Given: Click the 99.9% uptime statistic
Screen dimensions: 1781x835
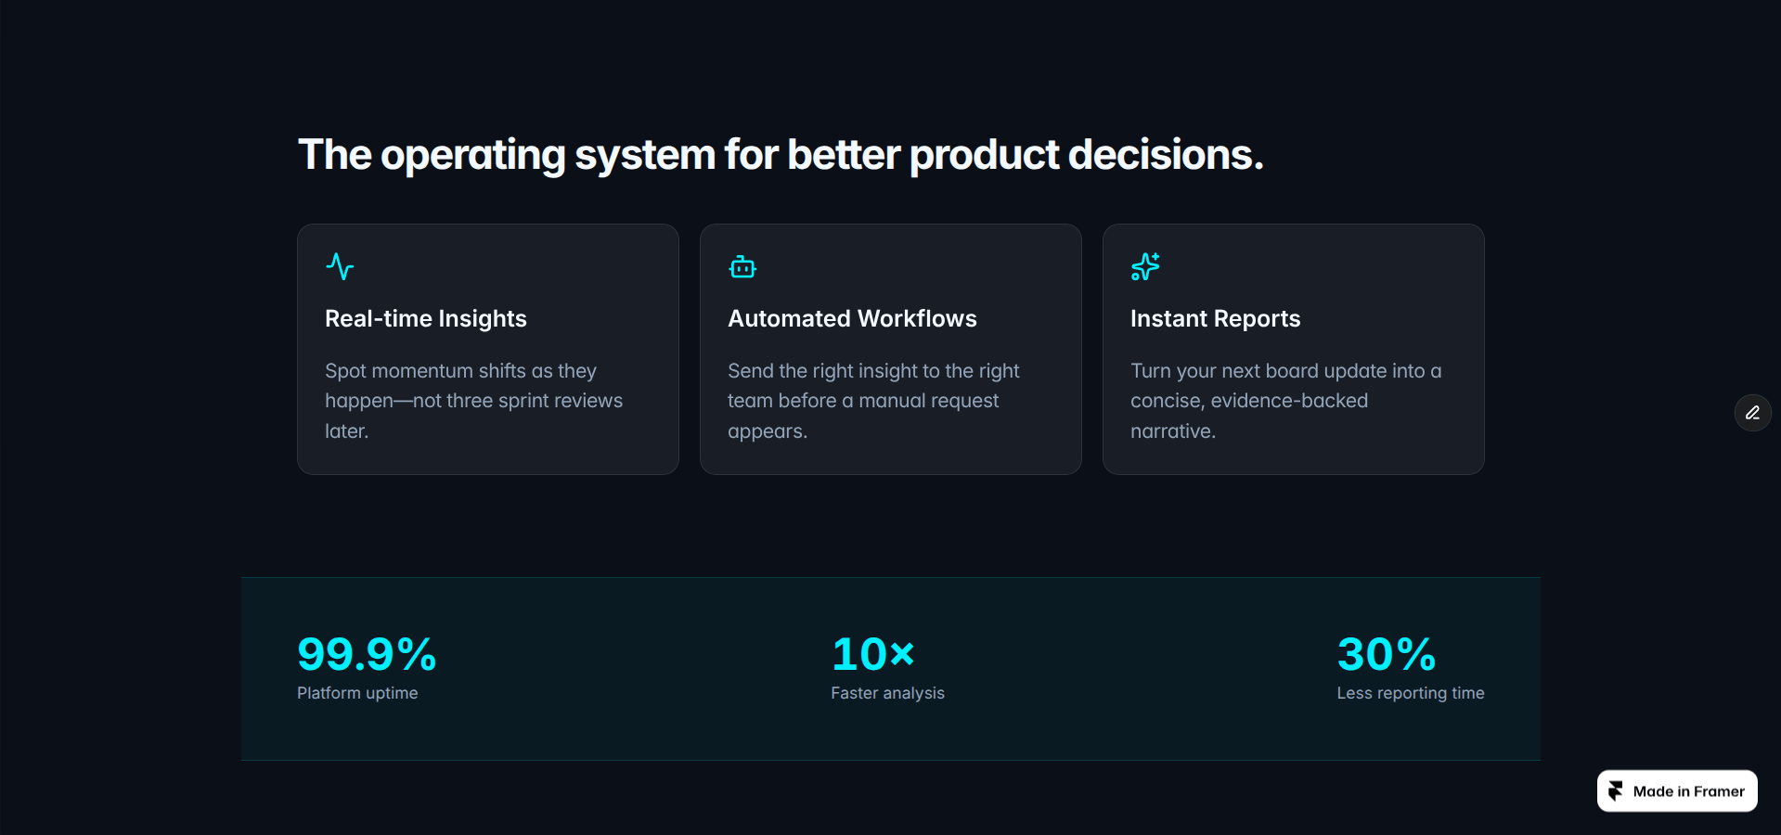Looking at the screenshot, I should tap(367, 654).
